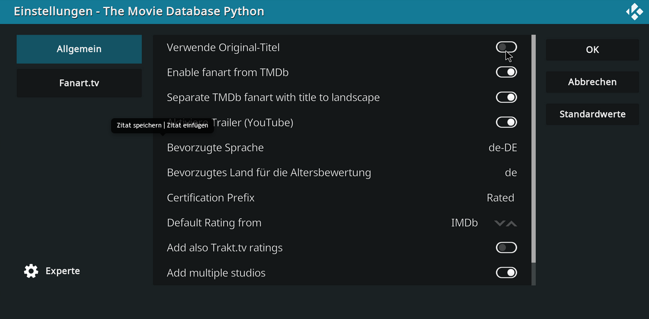Open Bevorzugtes Land für die Altersbewertung
This screenshot has width=649, height=319.
[342, 172]
